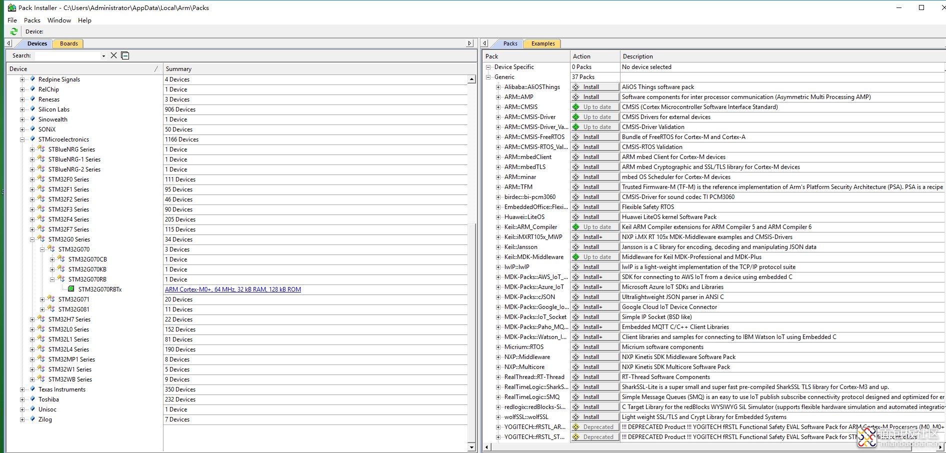Viewport: 946px width, 453px height.
Task: Click the STMicroelectronics vendor icon
Action: point(32,139)
